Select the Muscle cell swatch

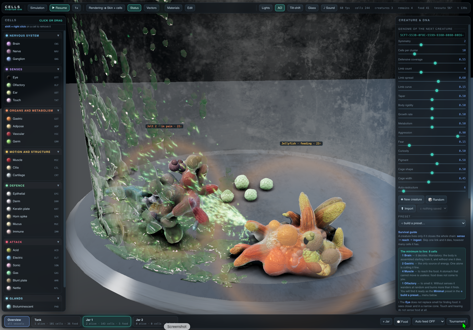point(9,160)
